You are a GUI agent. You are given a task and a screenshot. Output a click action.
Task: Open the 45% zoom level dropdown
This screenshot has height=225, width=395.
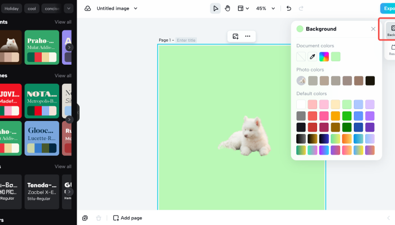point(265,8)
